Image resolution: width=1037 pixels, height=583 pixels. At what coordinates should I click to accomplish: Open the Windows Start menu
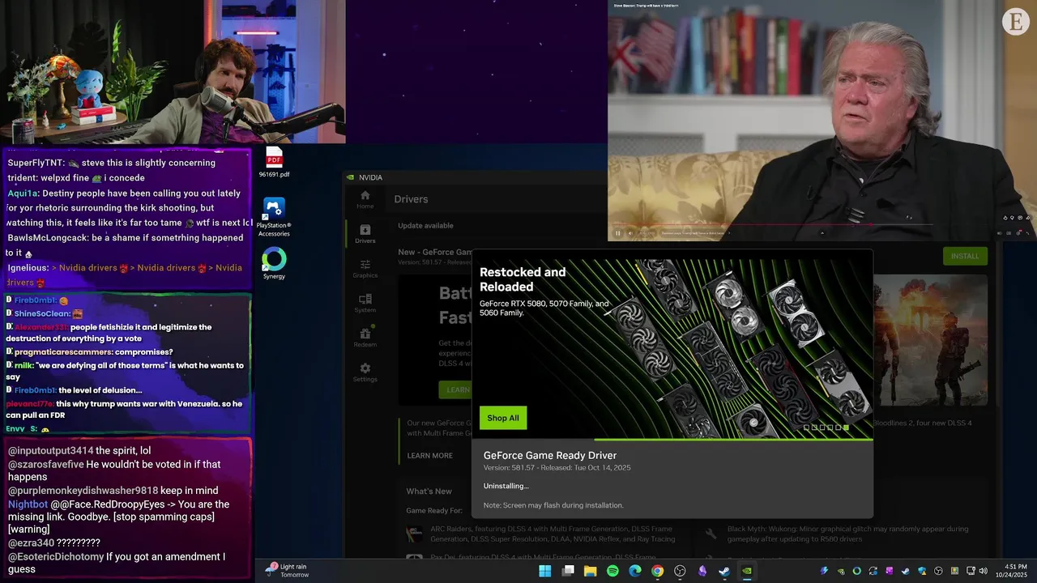tap(545, 571)
